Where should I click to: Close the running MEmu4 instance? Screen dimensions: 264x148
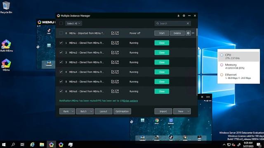[x=162, y=72]
